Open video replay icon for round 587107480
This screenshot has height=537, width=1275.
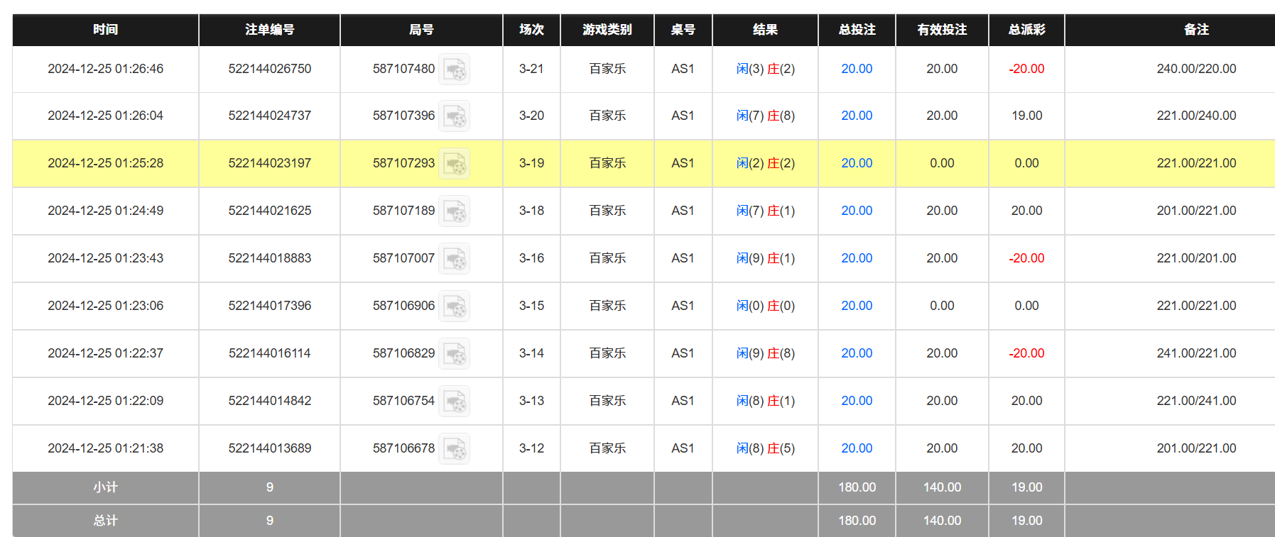point(454,70)
